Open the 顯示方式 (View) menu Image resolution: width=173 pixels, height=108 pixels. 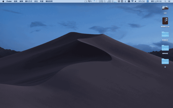coord(29,1)
